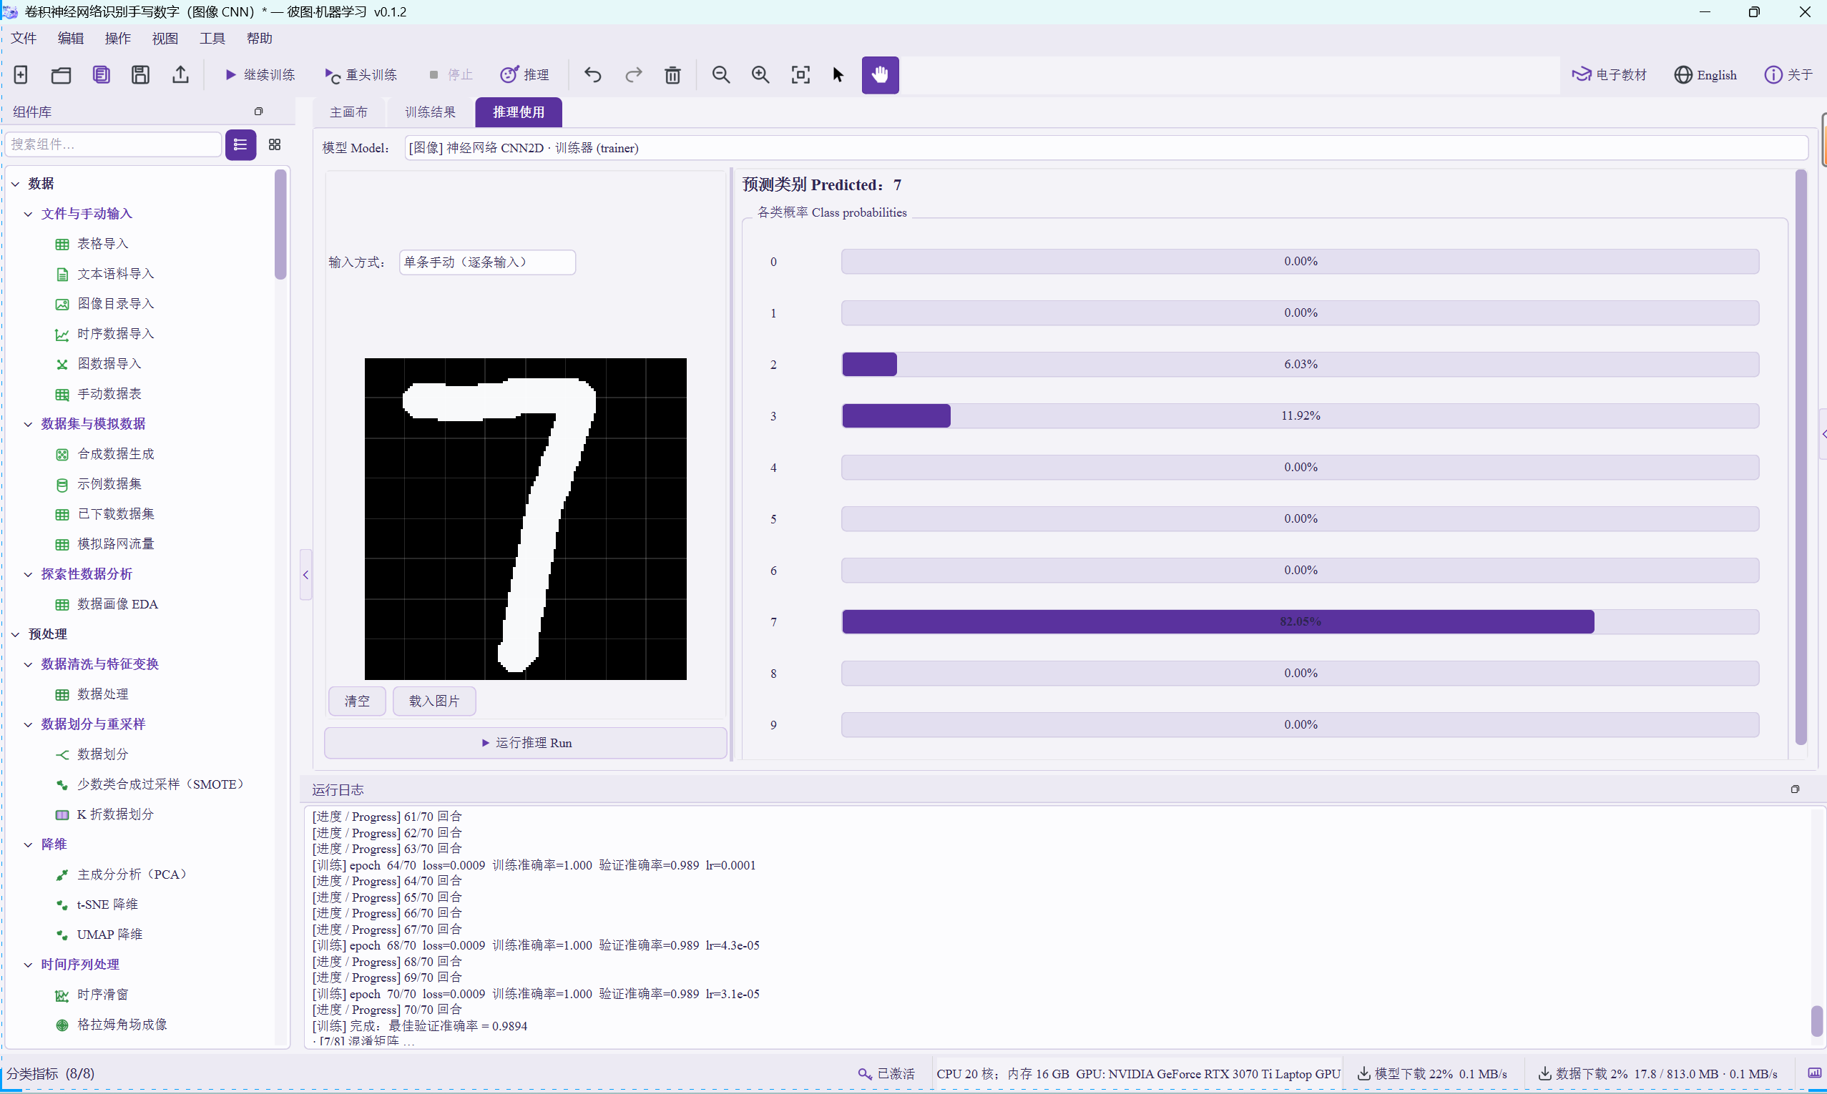Click the class 7 probability bar
1827x1094 pixels.
pyautogui.click(x=1300, y=621)
